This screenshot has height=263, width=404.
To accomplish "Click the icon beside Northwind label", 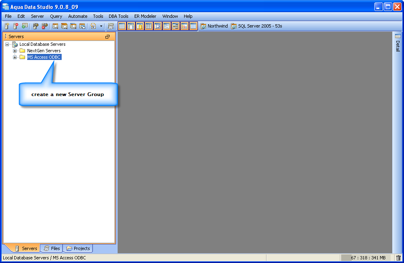I will coord(203,26).
